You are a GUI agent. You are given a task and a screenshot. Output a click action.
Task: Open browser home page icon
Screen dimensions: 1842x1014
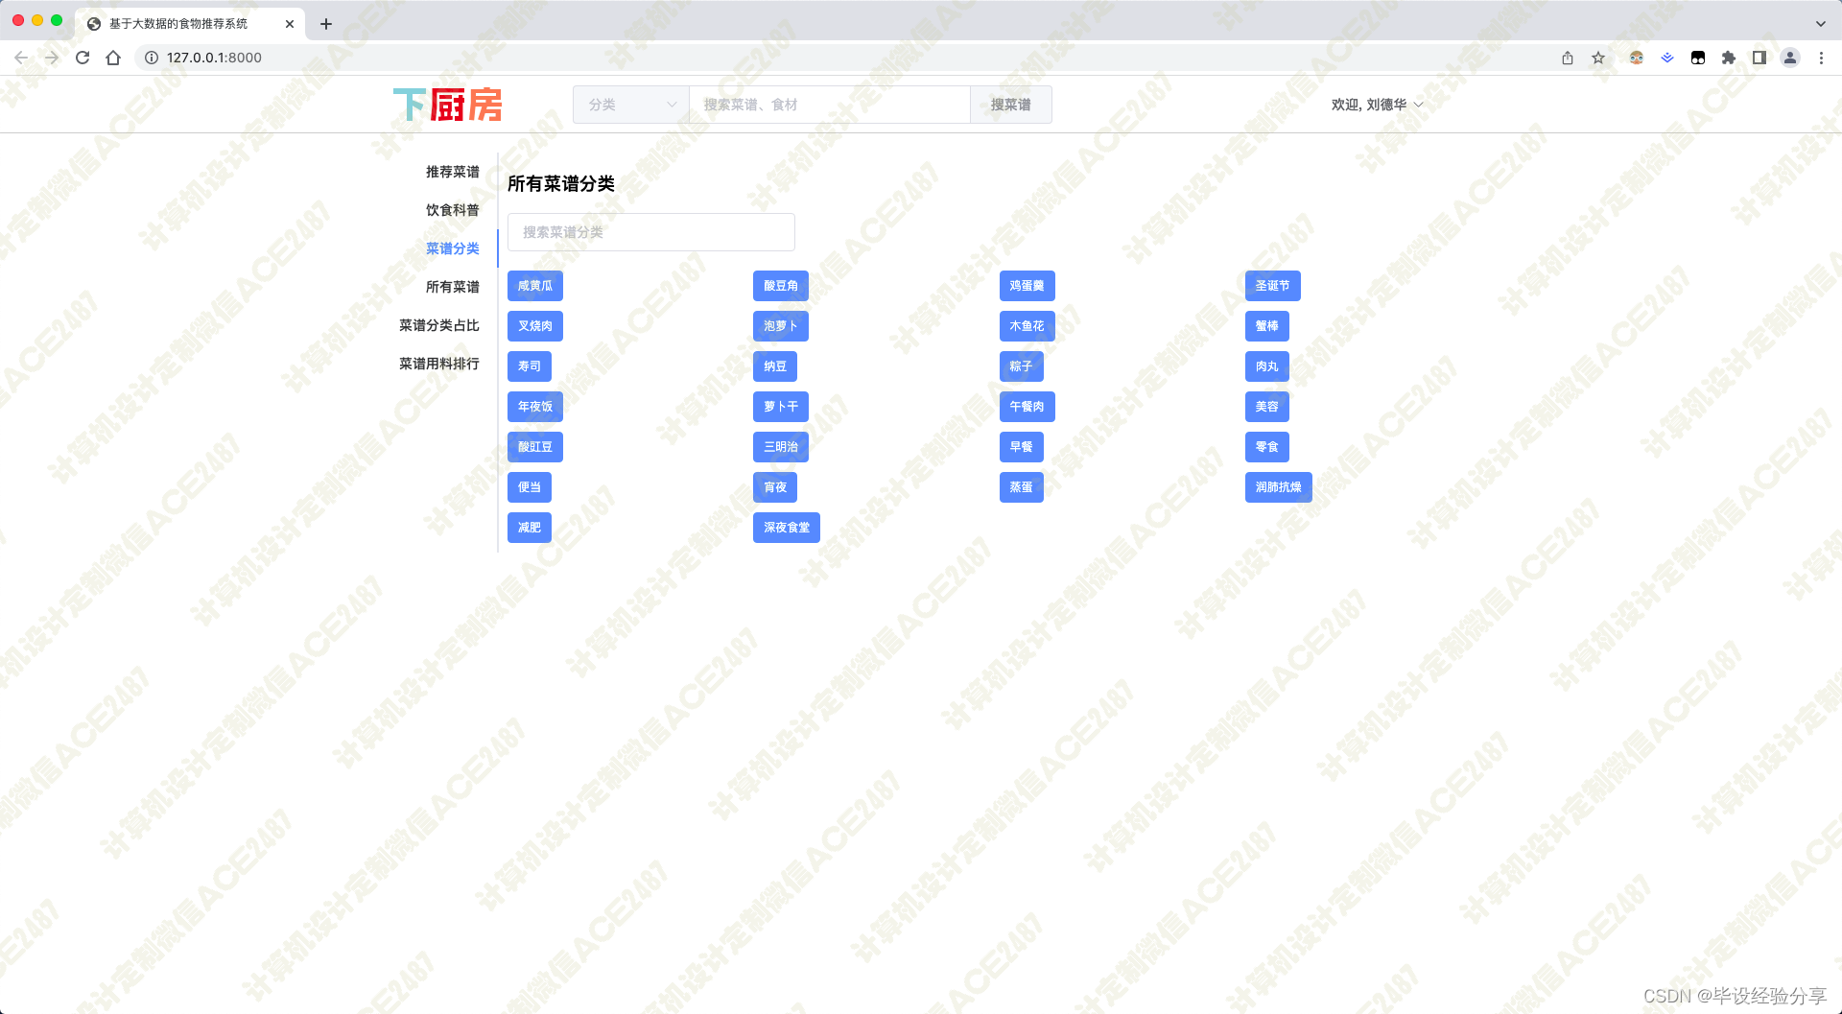coord(113,58)
